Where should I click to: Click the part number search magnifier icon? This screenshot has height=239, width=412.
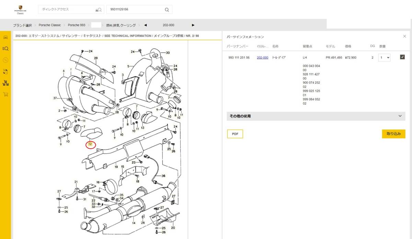(166, 9)
